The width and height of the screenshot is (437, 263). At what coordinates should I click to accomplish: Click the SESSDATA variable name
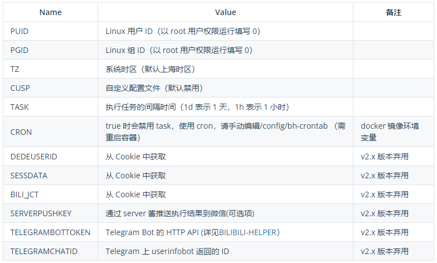click(x=29, y=176)
